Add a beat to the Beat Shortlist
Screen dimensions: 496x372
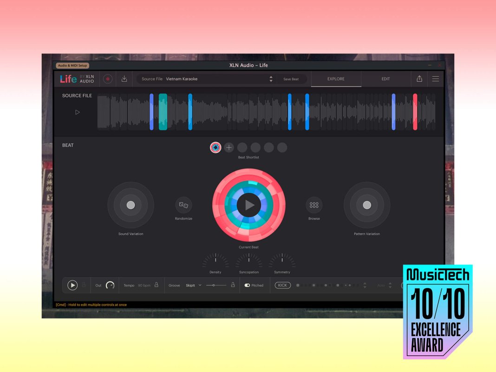point(229,148)
